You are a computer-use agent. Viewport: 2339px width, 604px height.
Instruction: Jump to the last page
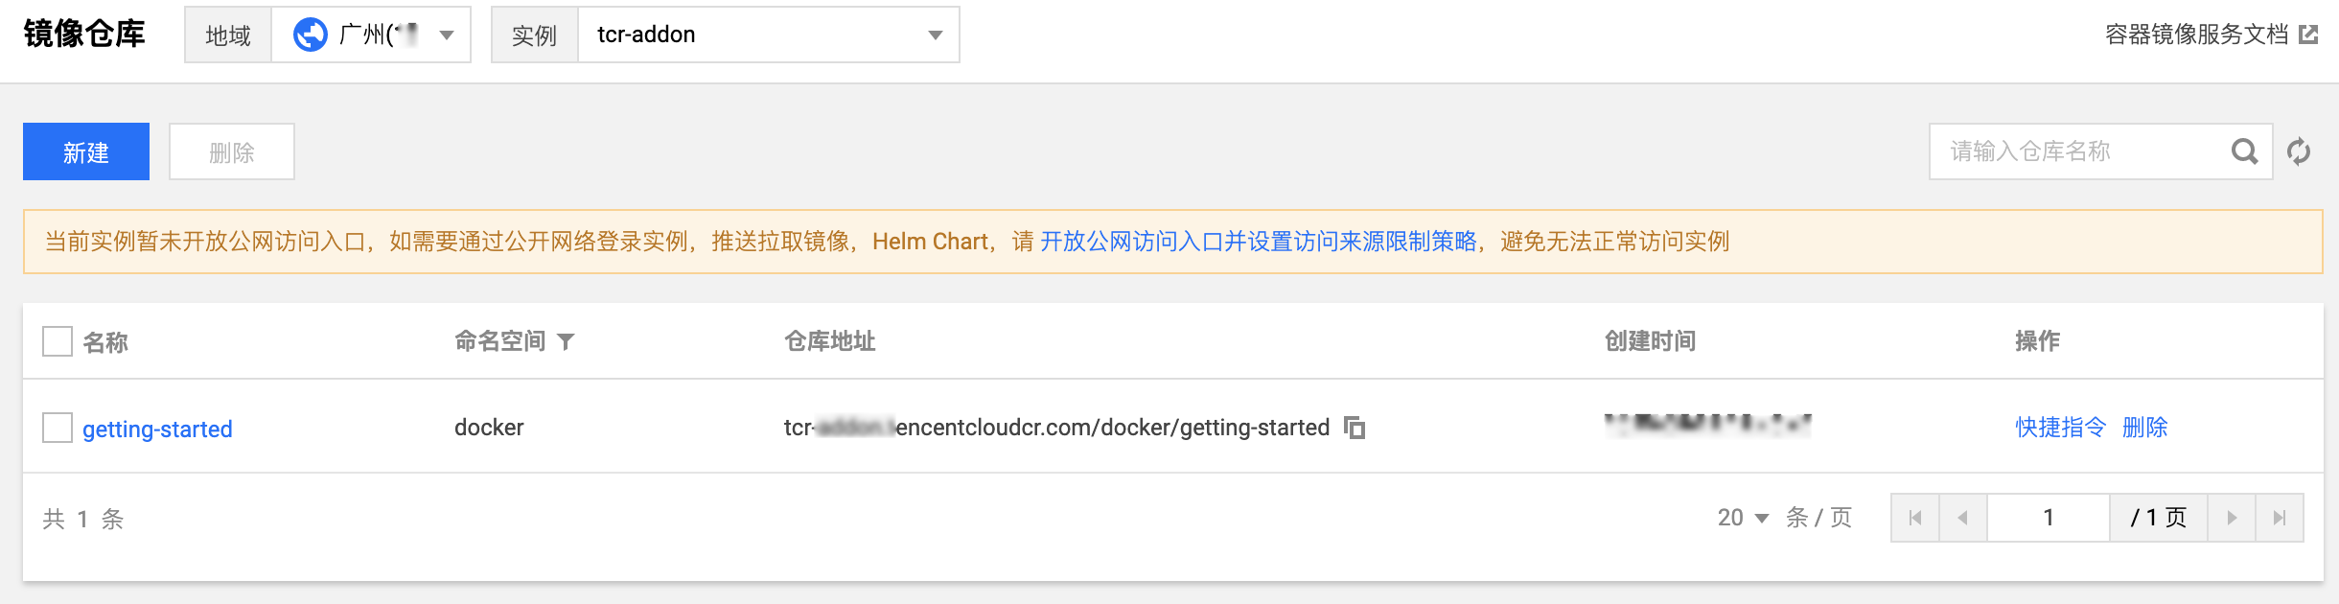point(2280,518)
